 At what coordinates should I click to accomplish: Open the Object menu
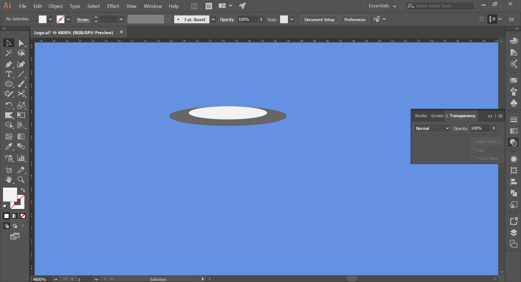point(56,6)
